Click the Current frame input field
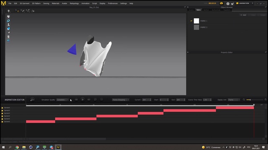This screenshot has height=150, width=268. (x=146, y=100)
